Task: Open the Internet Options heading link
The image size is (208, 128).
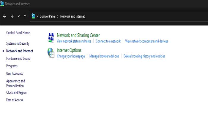Action: click(69, 50)
